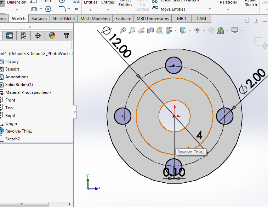
Task: Click Zoom to Fit icon
Action: click(123, 30)
